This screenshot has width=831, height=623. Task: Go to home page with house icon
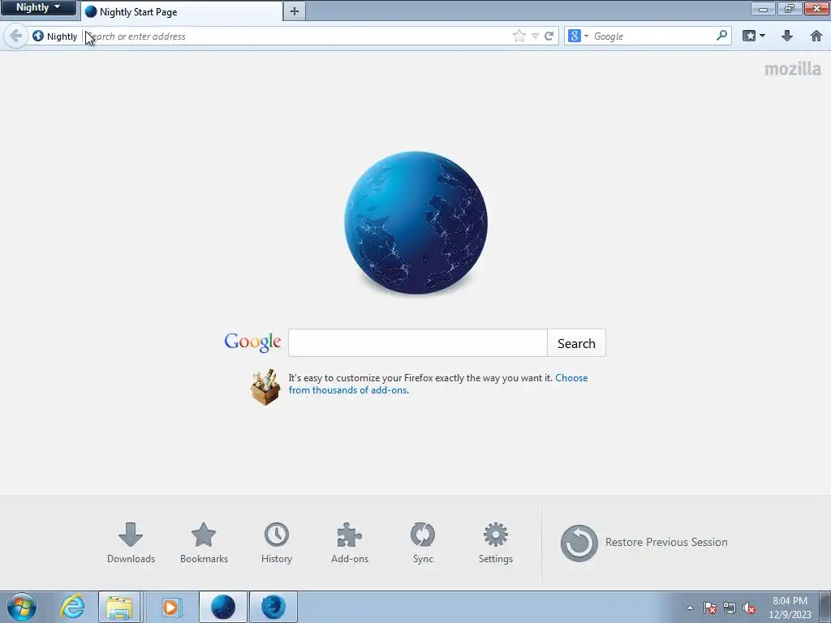click(816, 36)
